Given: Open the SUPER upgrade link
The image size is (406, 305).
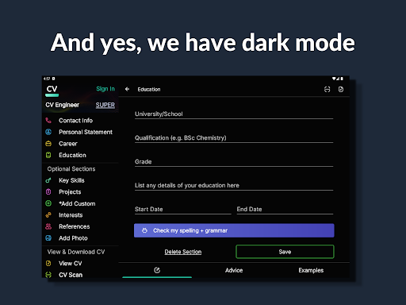Looking at the screenshot, I should click(105, 105).
